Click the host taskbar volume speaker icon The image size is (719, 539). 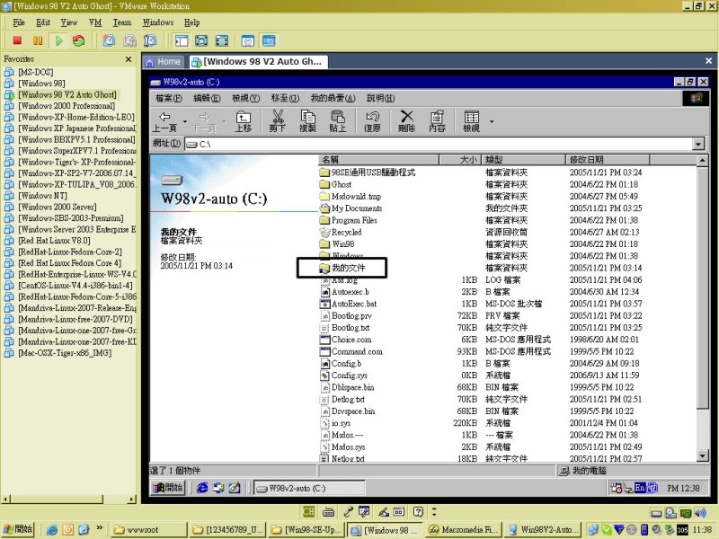[700, 513]
